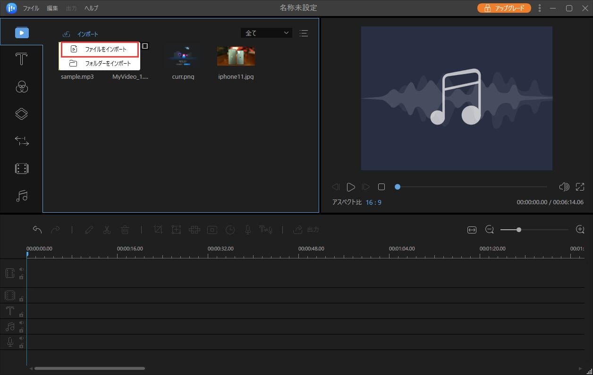Lock the text track

(21, 314)
